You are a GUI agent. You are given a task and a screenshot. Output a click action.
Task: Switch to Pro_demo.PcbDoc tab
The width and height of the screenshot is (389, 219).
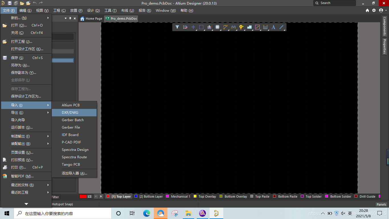pos(121,19)
